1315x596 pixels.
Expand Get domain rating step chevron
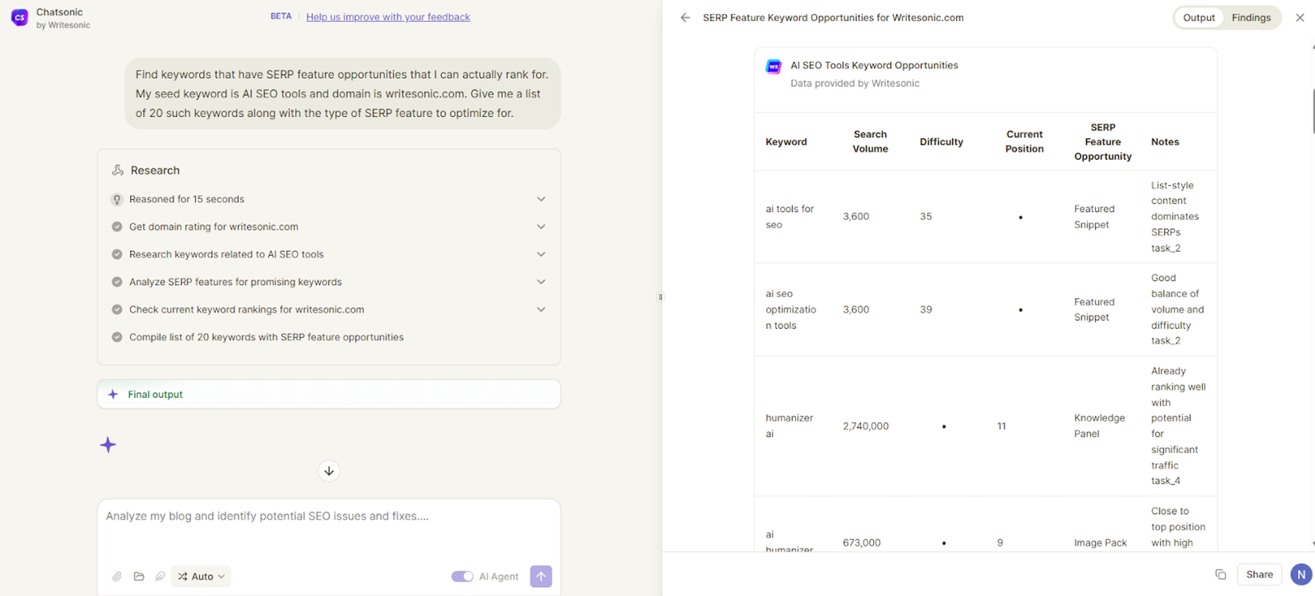pos(541,226)
